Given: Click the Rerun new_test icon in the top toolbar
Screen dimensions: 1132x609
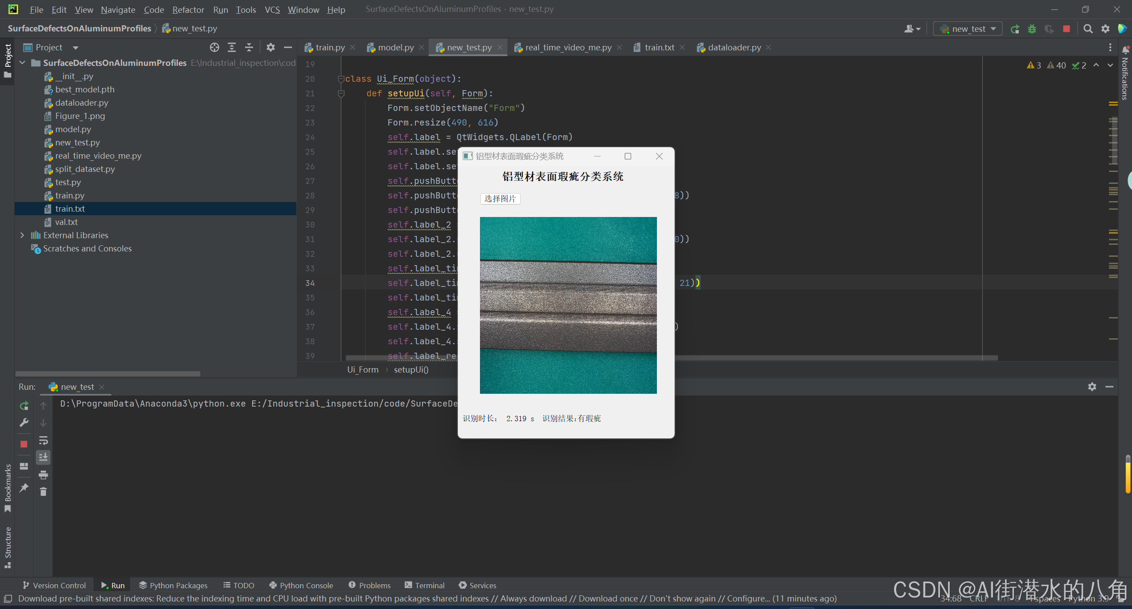Looking at the screenshot, I should (x=1015, y=29).
